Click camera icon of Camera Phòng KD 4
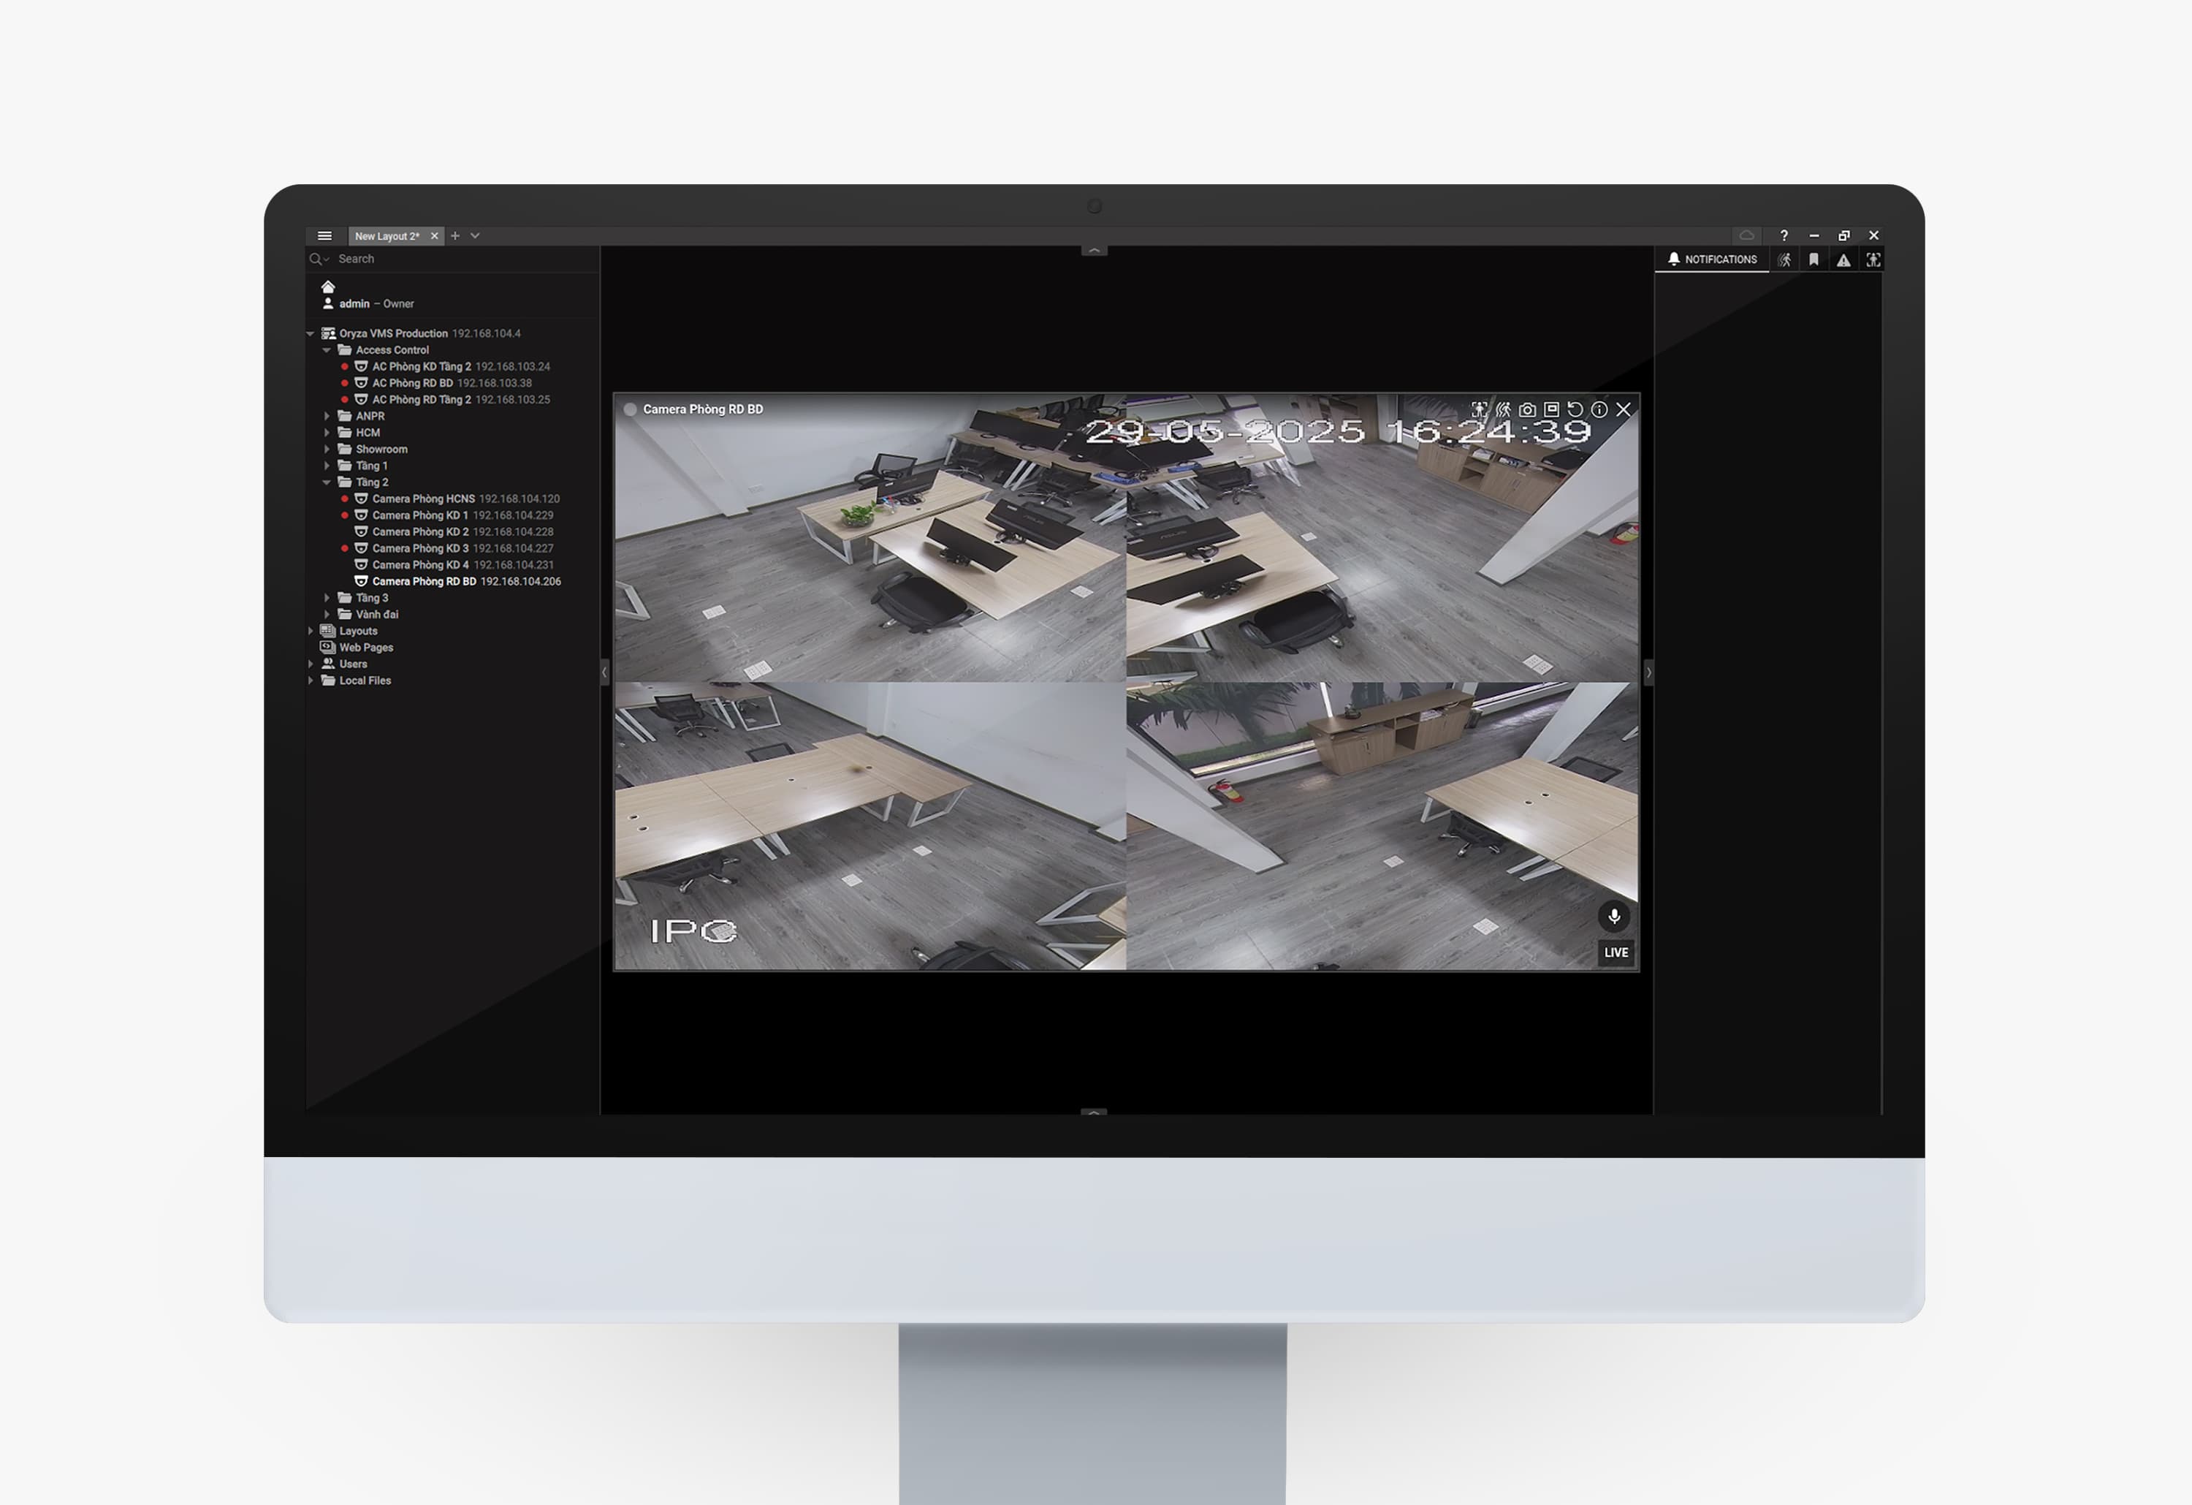The image size is (2192, 1505). tap(360, 564)
